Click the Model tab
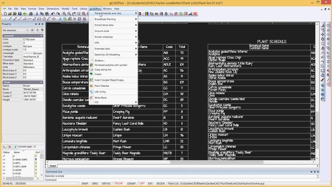The height and width of the screenshot is (187, 332). pyautogui.click(x=53, y=166)
